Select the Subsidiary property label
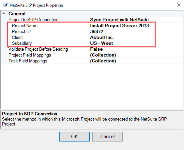Image resolution: width=184 pixels, height=150 pixels. (x=22, y=43)
